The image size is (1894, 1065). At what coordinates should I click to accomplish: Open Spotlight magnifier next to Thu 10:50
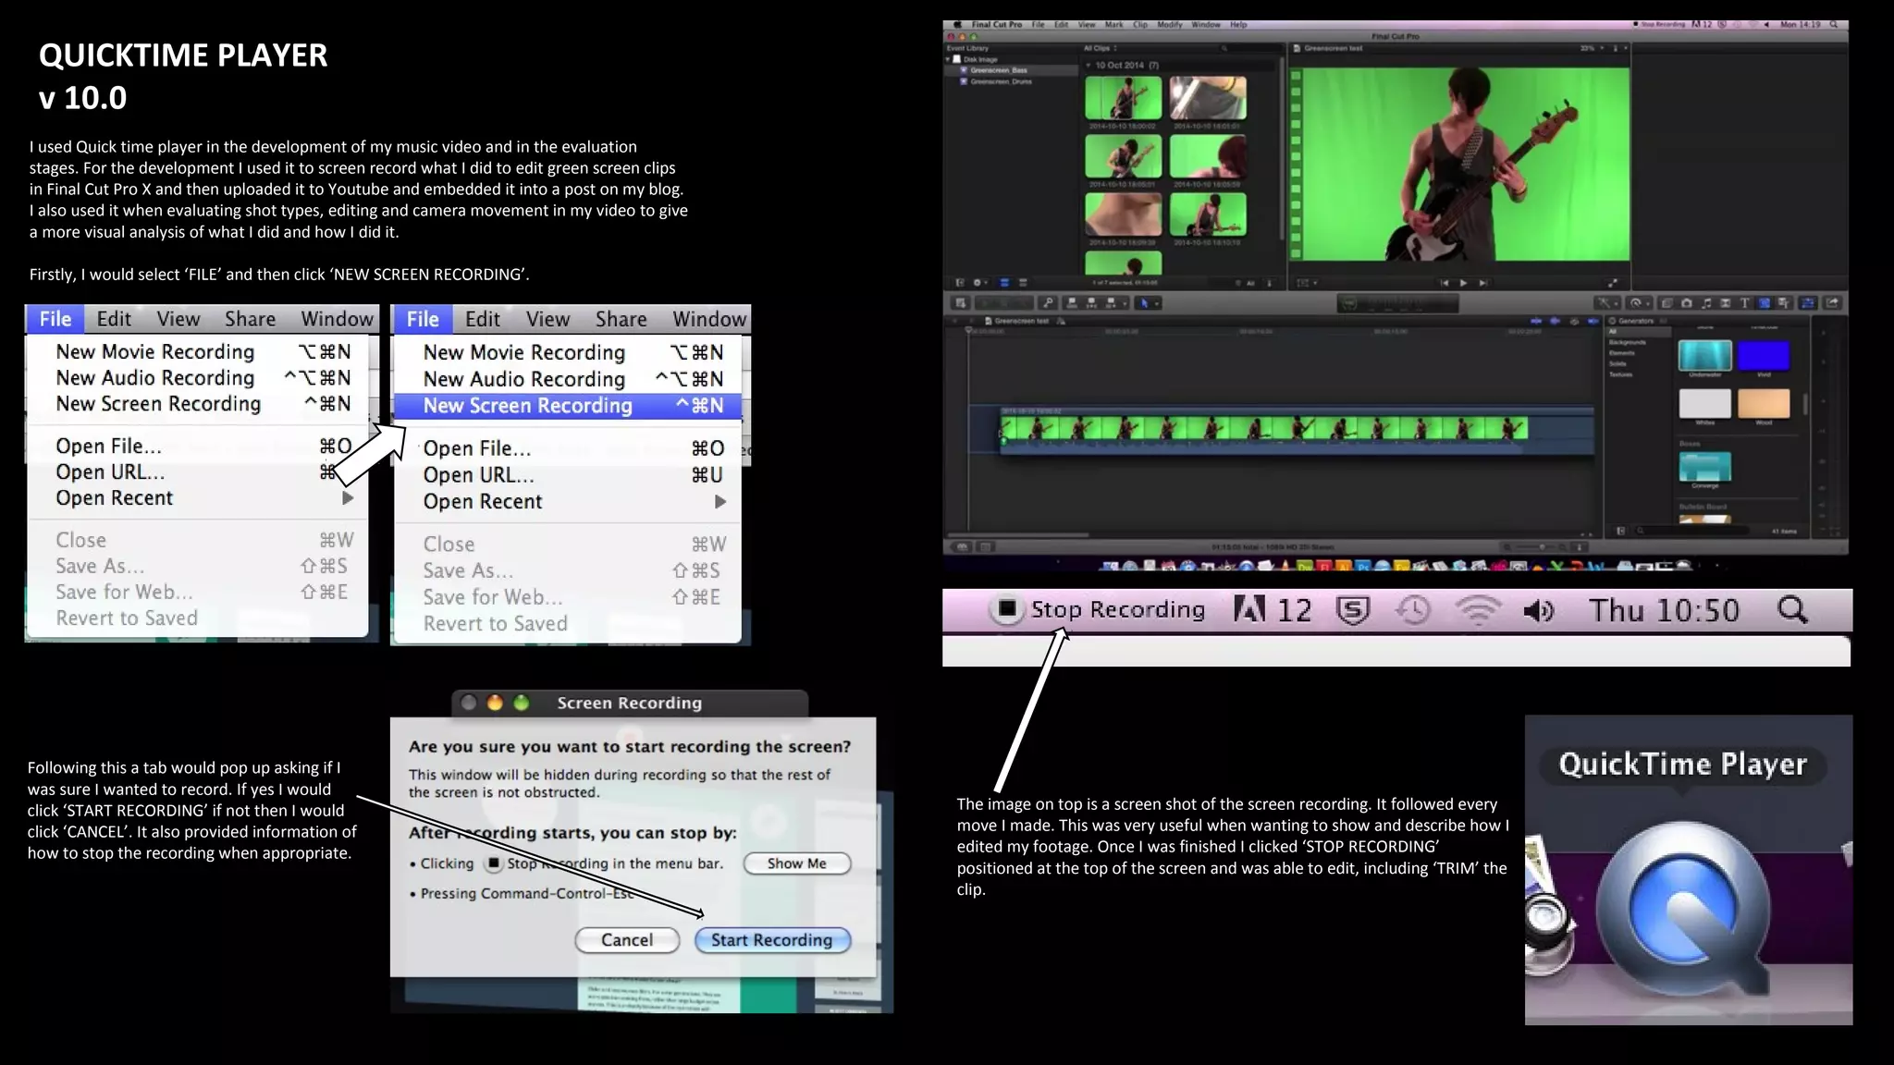pyautogui.click(x=1792, y=610)
